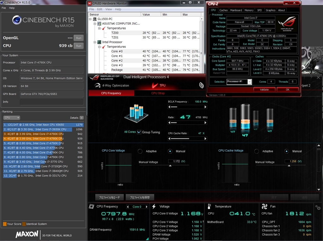323x241 pixels.
Task: Click the next core arrow beside Core 0
Action: 146,207
